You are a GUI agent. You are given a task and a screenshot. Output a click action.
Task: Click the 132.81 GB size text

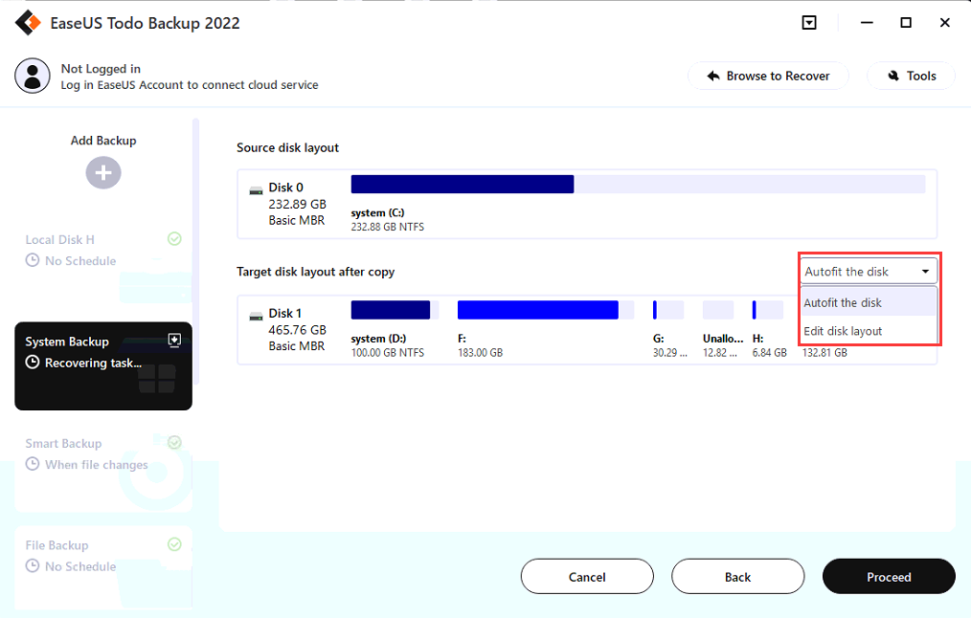pyautogui.click(x=824, y=353)
